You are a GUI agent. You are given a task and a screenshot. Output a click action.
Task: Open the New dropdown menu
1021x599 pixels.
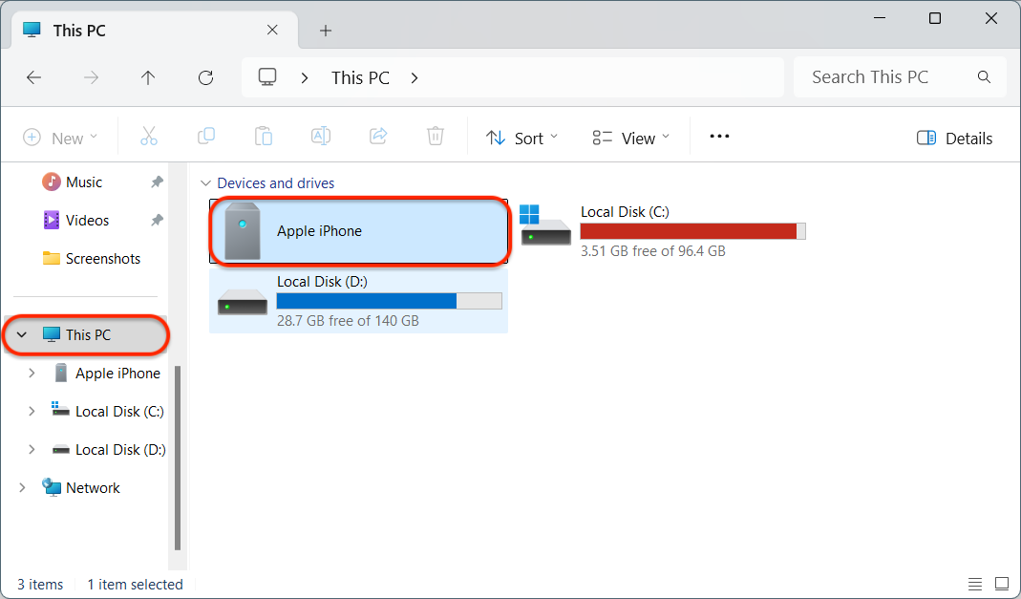pos(60,138)
